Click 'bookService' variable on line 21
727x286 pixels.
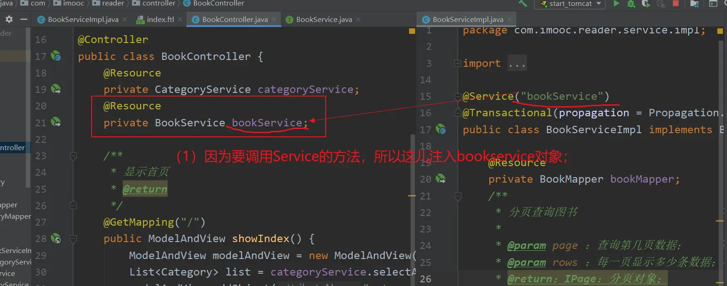pos(267,123)
